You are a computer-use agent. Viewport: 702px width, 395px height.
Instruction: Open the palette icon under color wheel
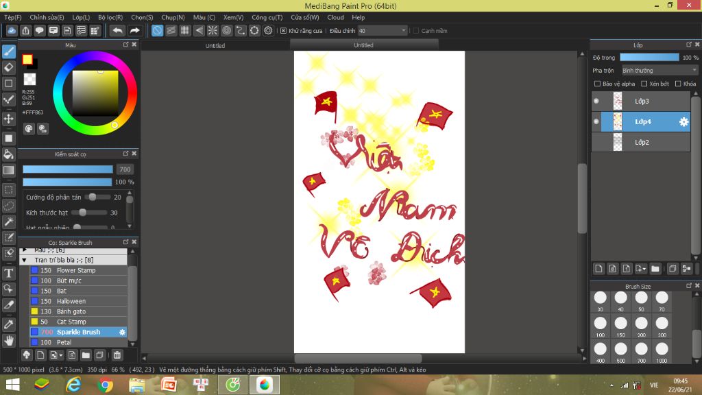tap(29, 128)
